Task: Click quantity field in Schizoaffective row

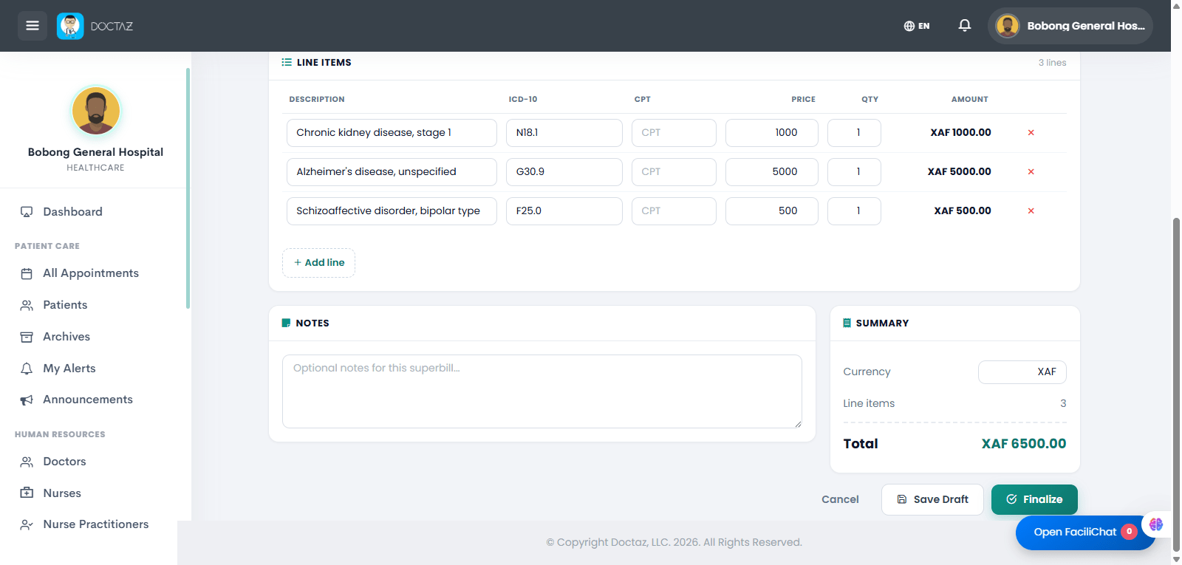Action: tap(854, 211)
